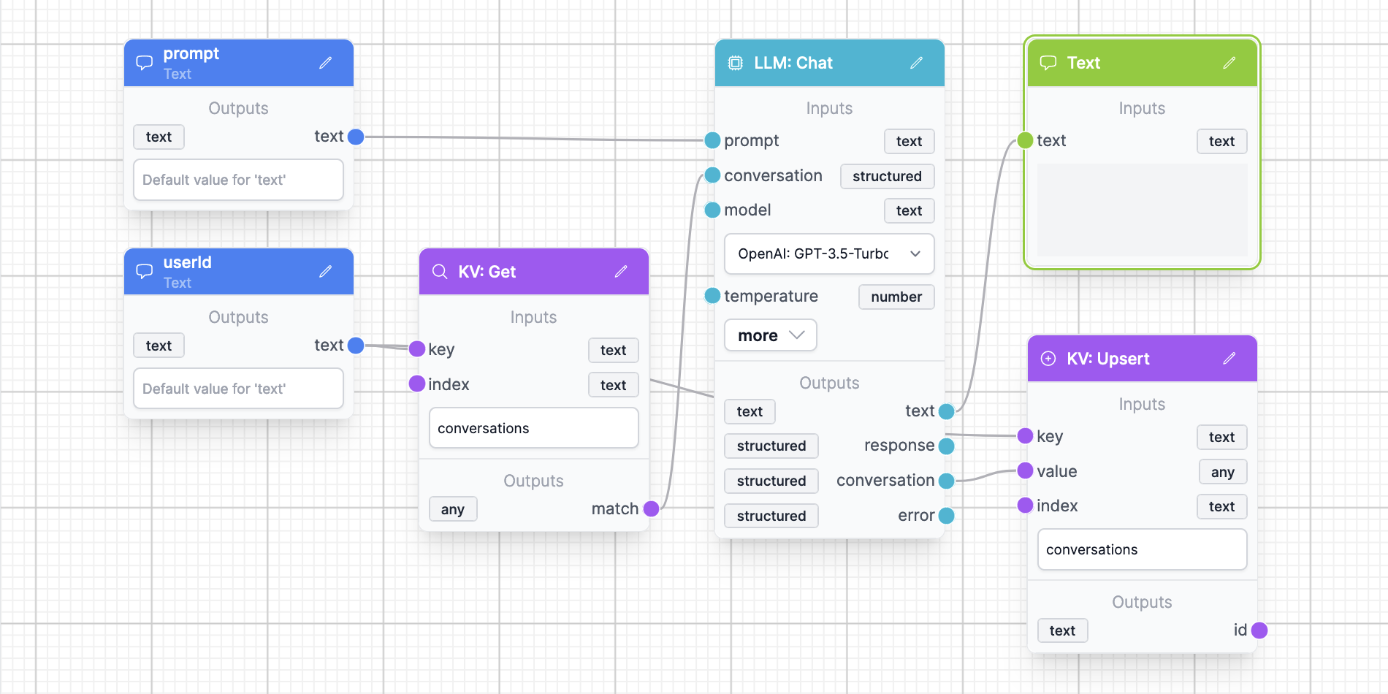Edit the KV: Get node title

[x=621, y=272]
